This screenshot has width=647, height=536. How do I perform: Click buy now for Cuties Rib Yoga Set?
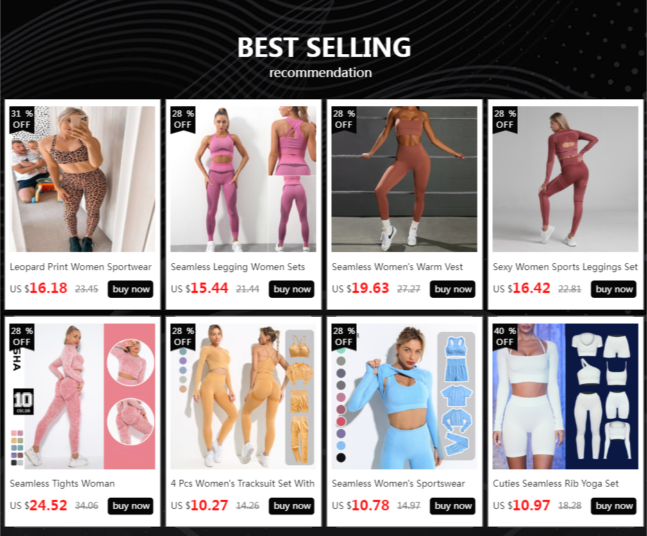pos(613,506)
